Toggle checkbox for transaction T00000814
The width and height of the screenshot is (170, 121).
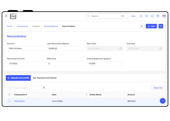coord(9,101)
